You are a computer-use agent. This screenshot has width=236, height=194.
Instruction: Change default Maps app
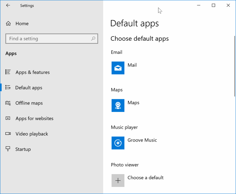pyautogui.click(x=134, y=103)
